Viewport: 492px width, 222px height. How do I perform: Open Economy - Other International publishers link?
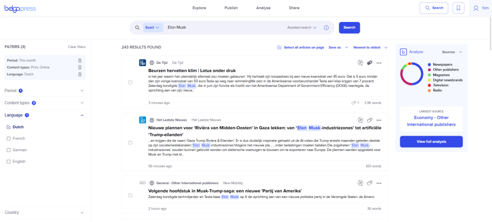(x=431, y=121)
